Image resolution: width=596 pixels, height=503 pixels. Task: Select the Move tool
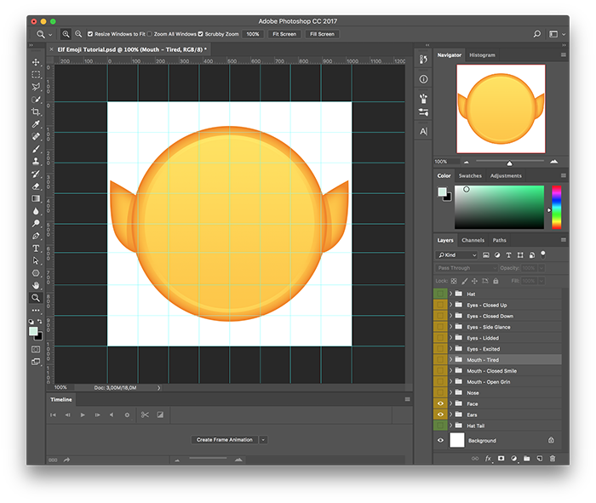pyautogui.click(x=36, y=62)
